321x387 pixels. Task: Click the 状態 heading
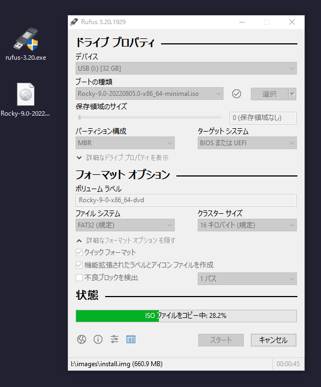[x=87, y=295]
